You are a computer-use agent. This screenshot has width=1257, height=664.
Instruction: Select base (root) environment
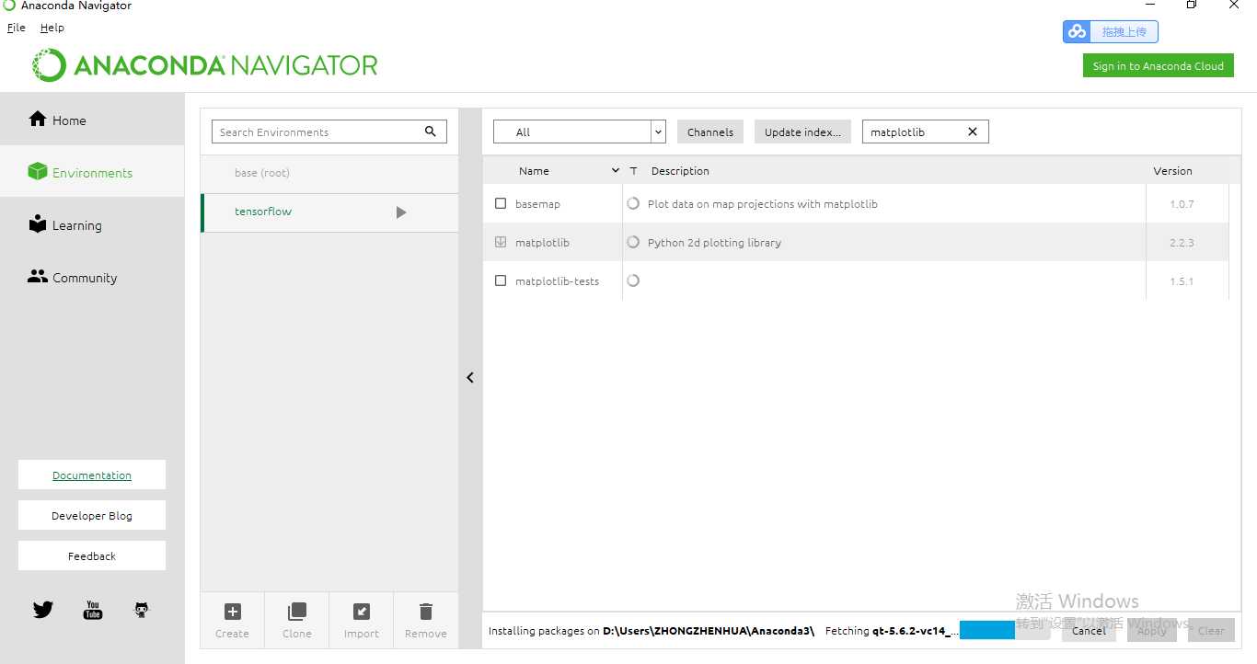click(x=329, y=173)
